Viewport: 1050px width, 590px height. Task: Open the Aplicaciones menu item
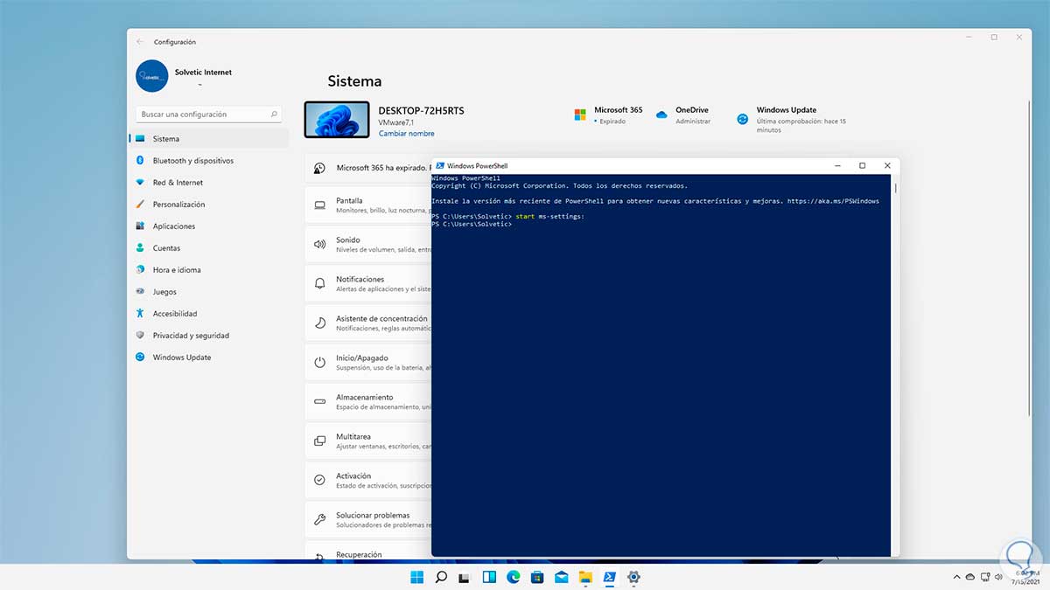(x=173, y=226)
